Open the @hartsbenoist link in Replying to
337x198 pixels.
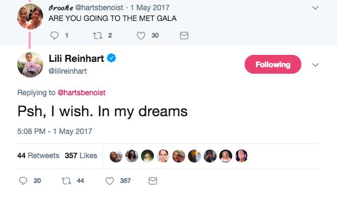click(x=82, y=93)
